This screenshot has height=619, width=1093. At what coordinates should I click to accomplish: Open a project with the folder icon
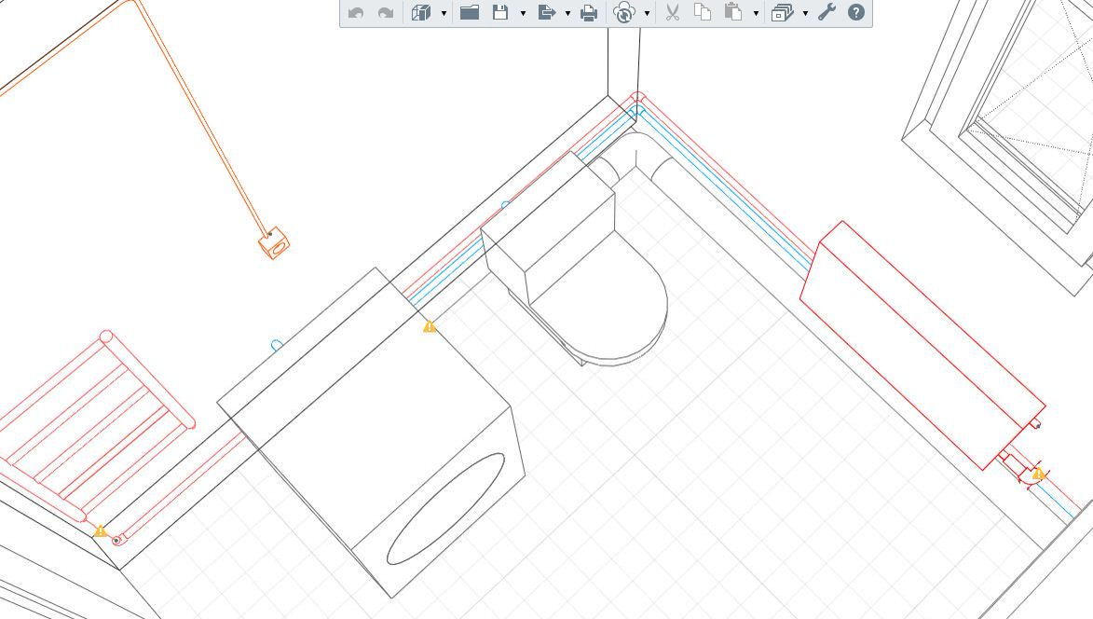470,12
